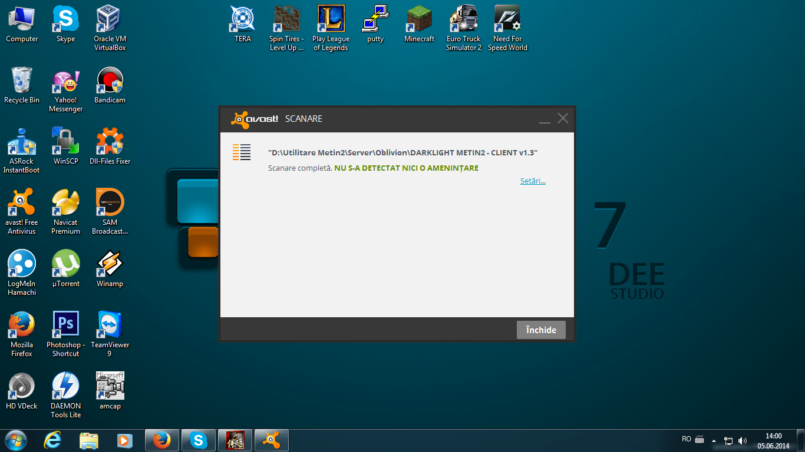The image size is (805, 452).
Task: Open clock showing 14:00 05.06.2014
Action: coord(773,441)
